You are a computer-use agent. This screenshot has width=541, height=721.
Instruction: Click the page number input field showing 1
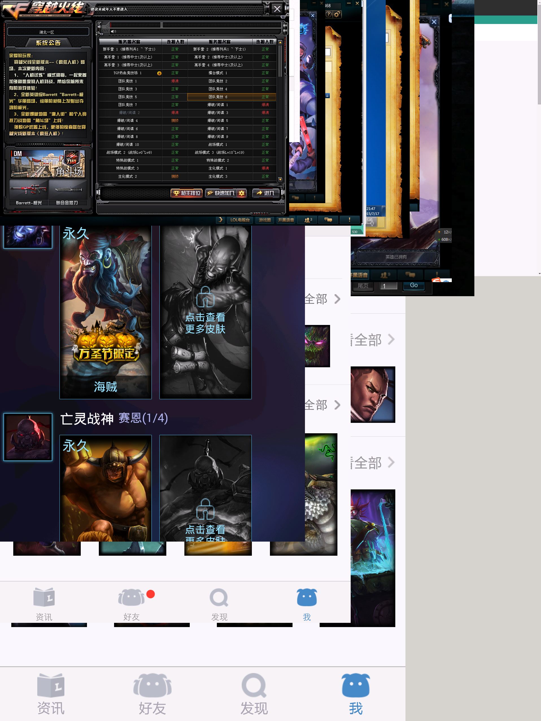tap(389, 286)
